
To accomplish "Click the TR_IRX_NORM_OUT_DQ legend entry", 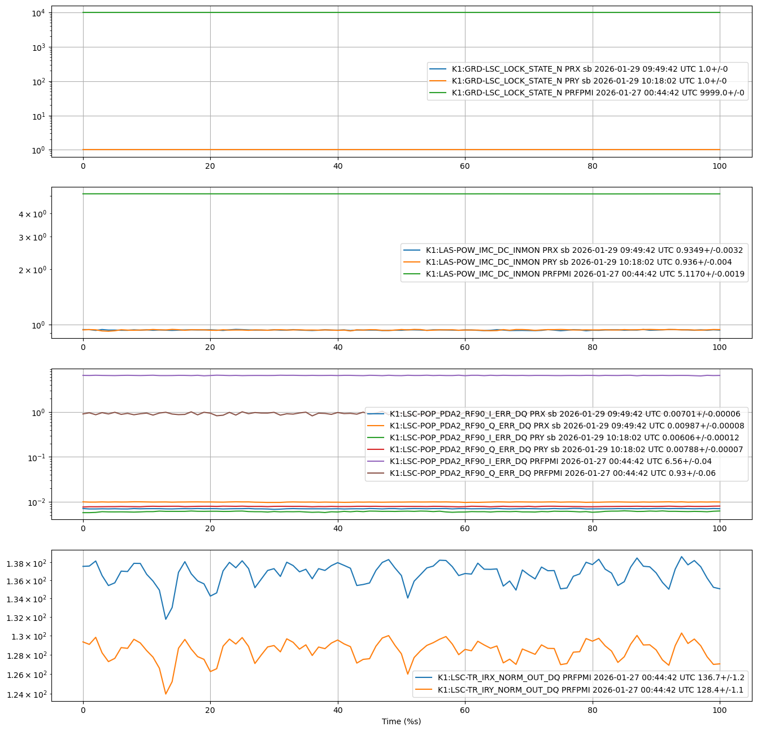I will click(x=591, y=677).
